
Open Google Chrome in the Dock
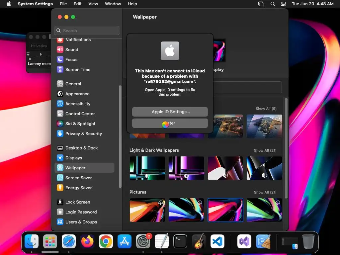[106, 241]
